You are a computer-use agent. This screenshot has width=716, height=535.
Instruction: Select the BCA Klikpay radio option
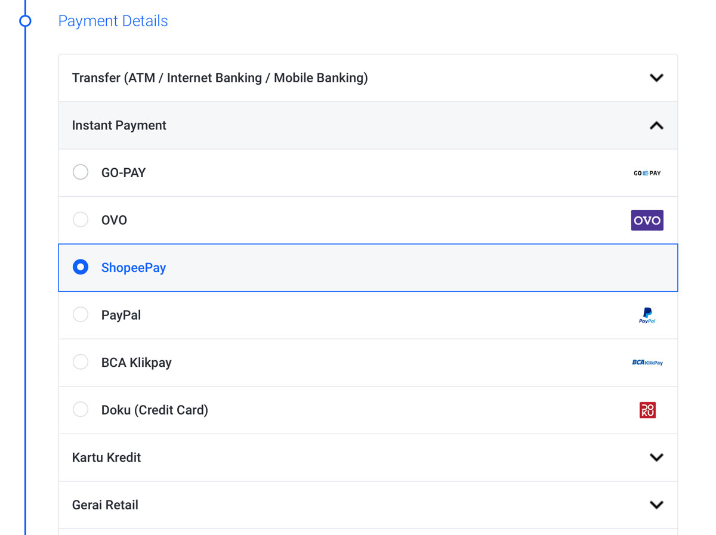pos(81,362)
